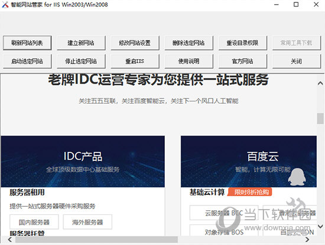Open the 国内服务器 link
Image resolution: width=325 pixels, height=245 pixels.
[34, 222]
